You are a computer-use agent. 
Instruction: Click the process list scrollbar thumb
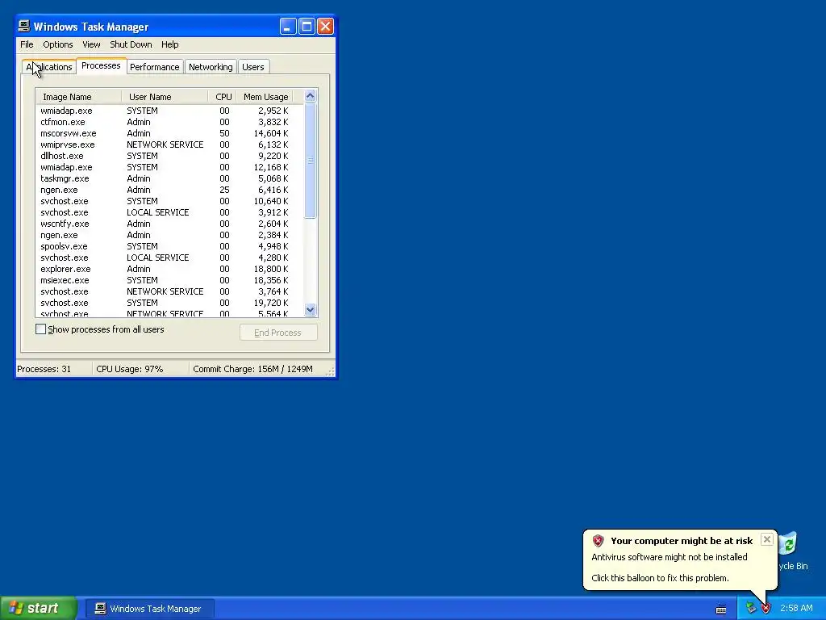[311, 161]
